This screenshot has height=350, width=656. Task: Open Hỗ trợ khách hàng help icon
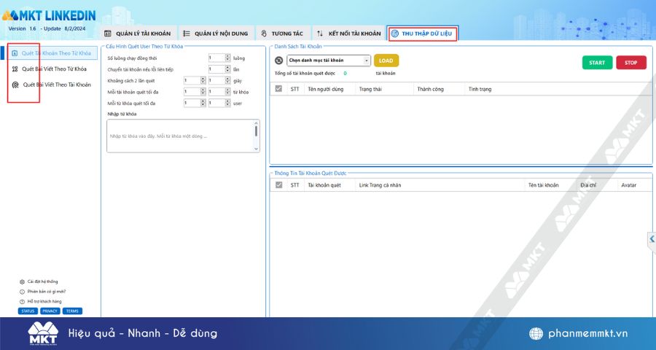[x=22, y=301]
